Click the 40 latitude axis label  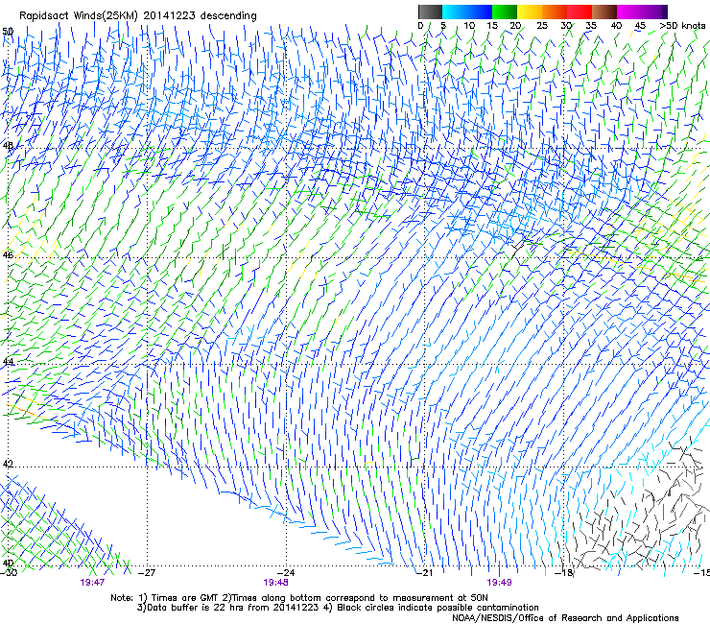tap(8, 564)
